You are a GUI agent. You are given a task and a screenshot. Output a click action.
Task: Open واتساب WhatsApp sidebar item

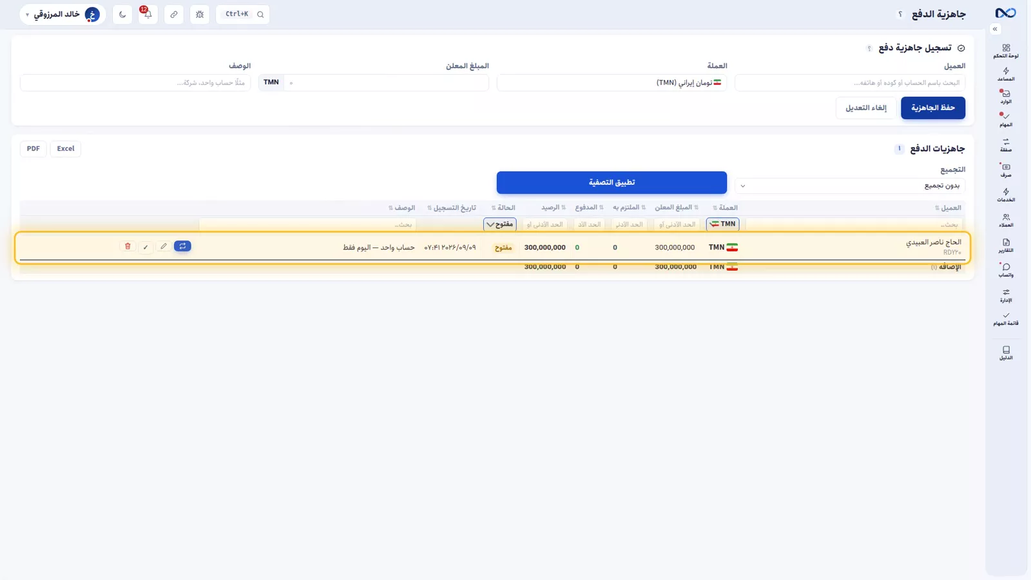1006,270
